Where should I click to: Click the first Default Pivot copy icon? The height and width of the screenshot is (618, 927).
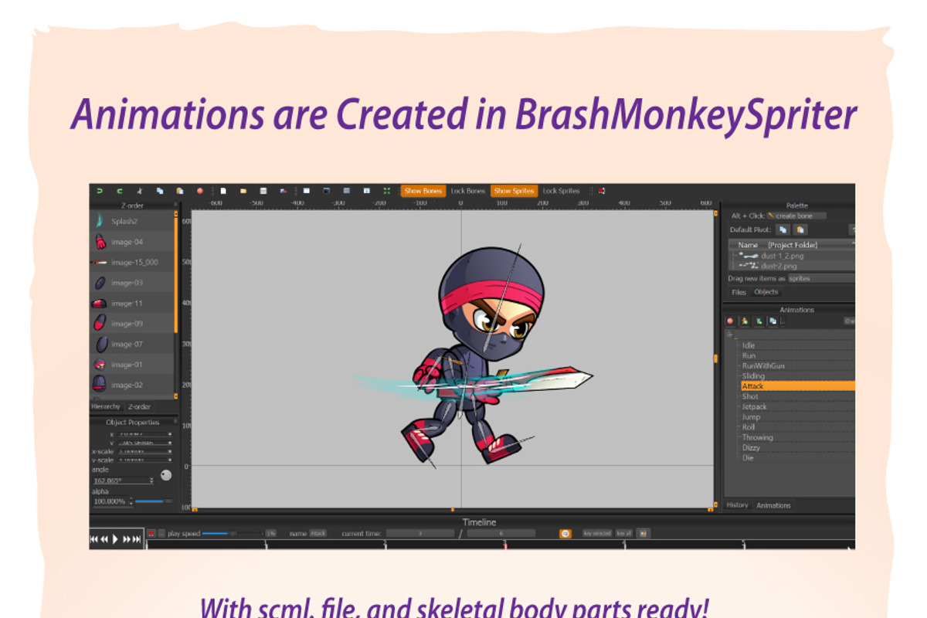point(783,229)
